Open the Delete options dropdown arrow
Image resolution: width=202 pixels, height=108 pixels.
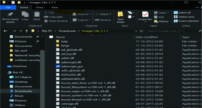pos(110,14)
